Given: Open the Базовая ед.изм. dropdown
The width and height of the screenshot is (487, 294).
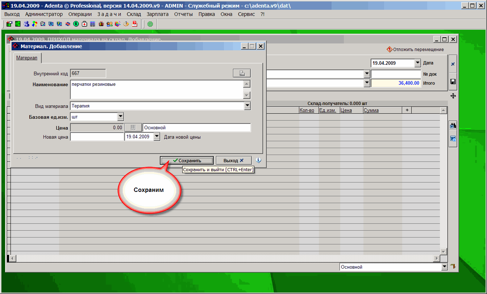Looking at the screenshot, I should 121,117.
